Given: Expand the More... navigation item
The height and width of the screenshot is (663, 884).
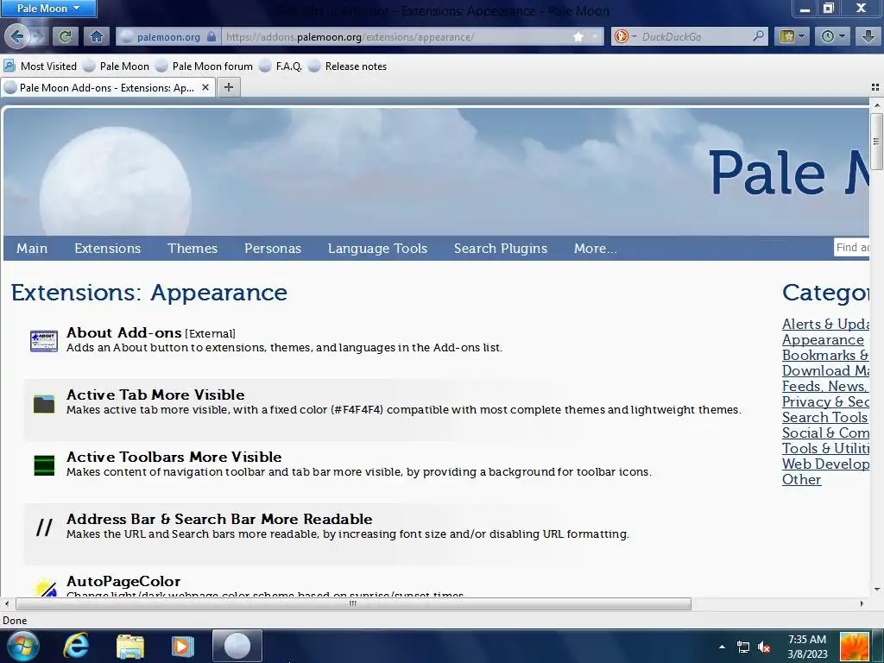Looking at the screenshot, I should (596, 248).
